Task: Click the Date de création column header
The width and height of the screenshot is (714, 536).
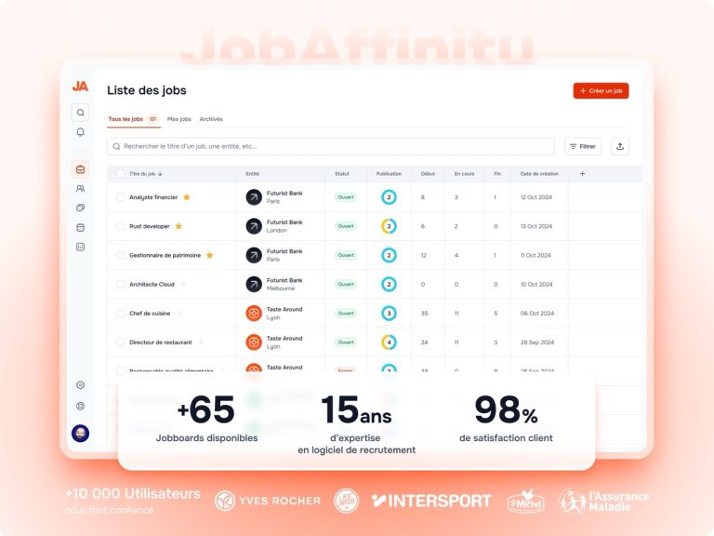Action: 539,174
